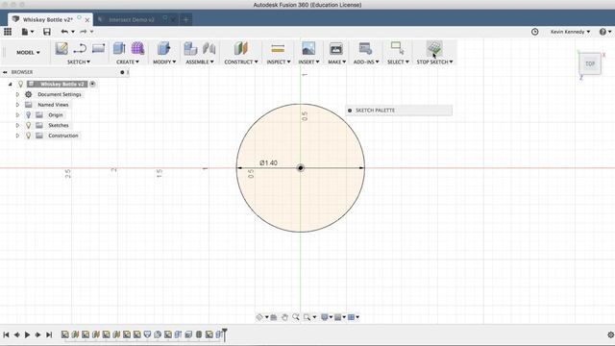Select the Extrude tool icon
Image resolution: width=615 pixels, height=346 pixels.
coord(119,49)
